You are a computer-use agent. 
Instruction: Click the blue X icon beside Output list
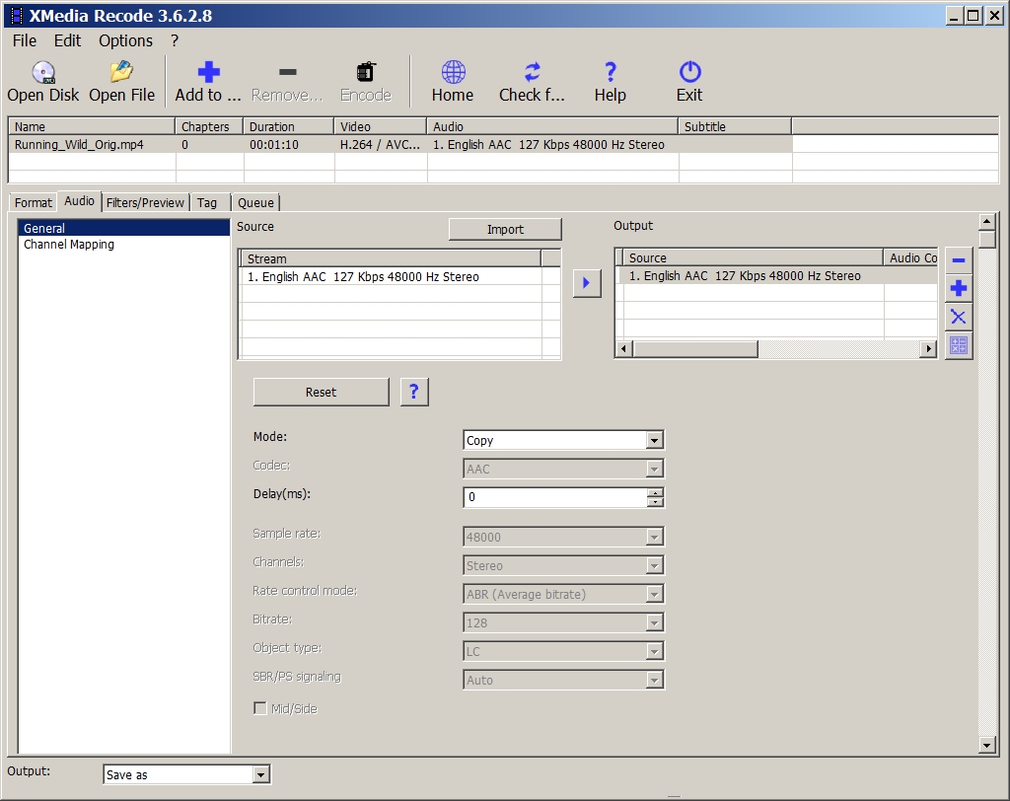coord(959,317)
